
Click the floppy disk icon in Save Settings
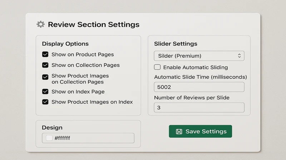click(x=179, y=132)
